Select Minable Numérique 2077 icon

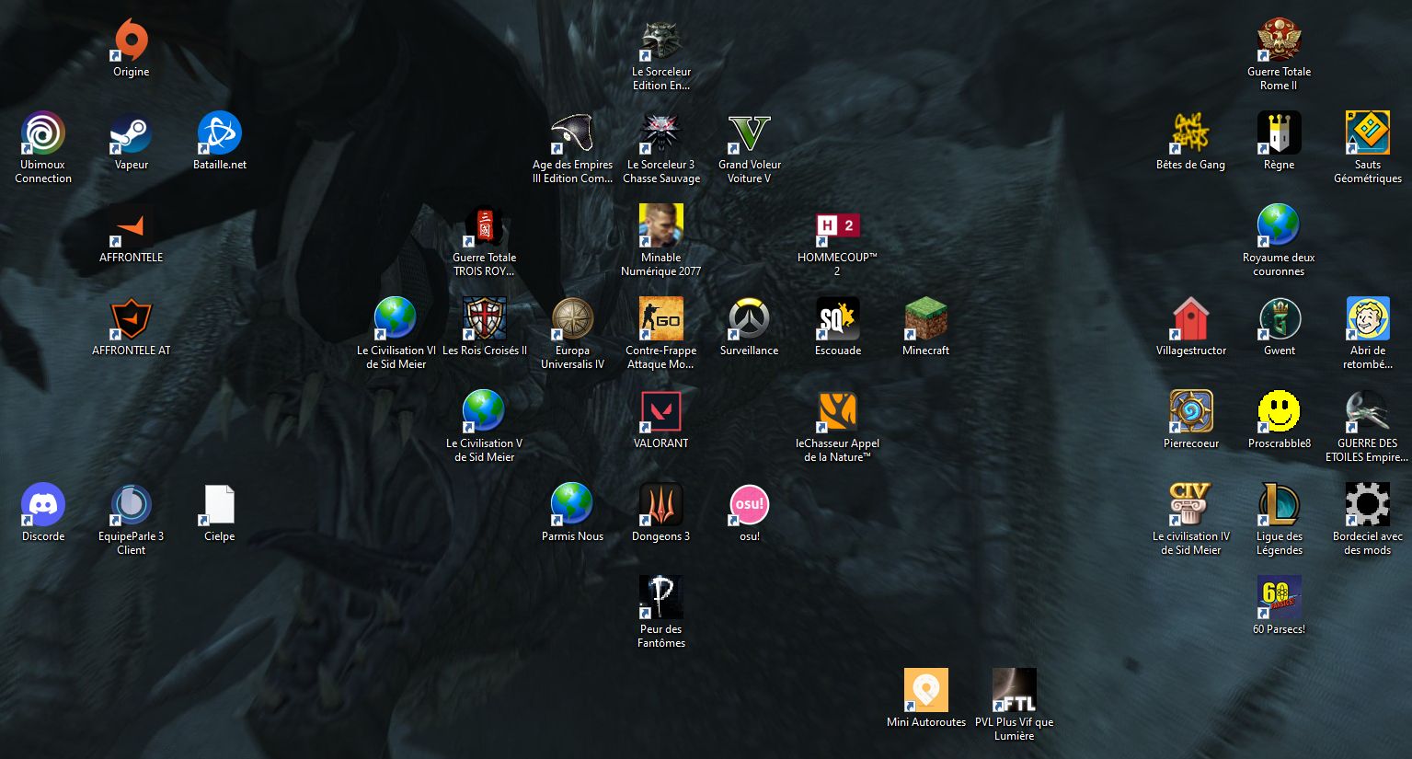[x=661, y=226]
